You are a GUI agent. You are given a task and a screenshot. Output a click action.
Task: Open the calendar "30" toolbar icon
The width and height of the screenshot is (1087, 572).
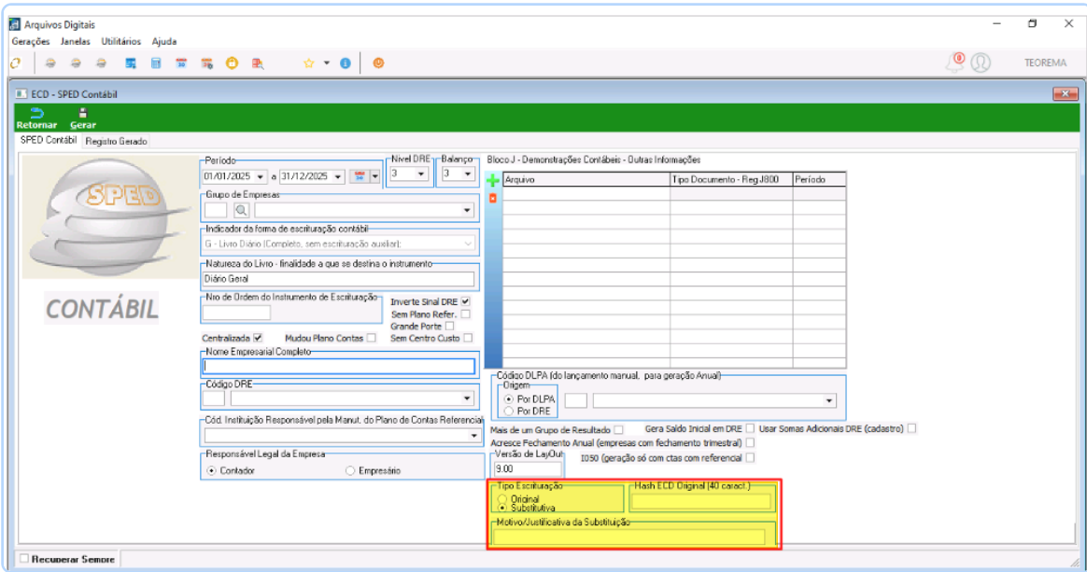pyautogui.click(x=181, y=63)
